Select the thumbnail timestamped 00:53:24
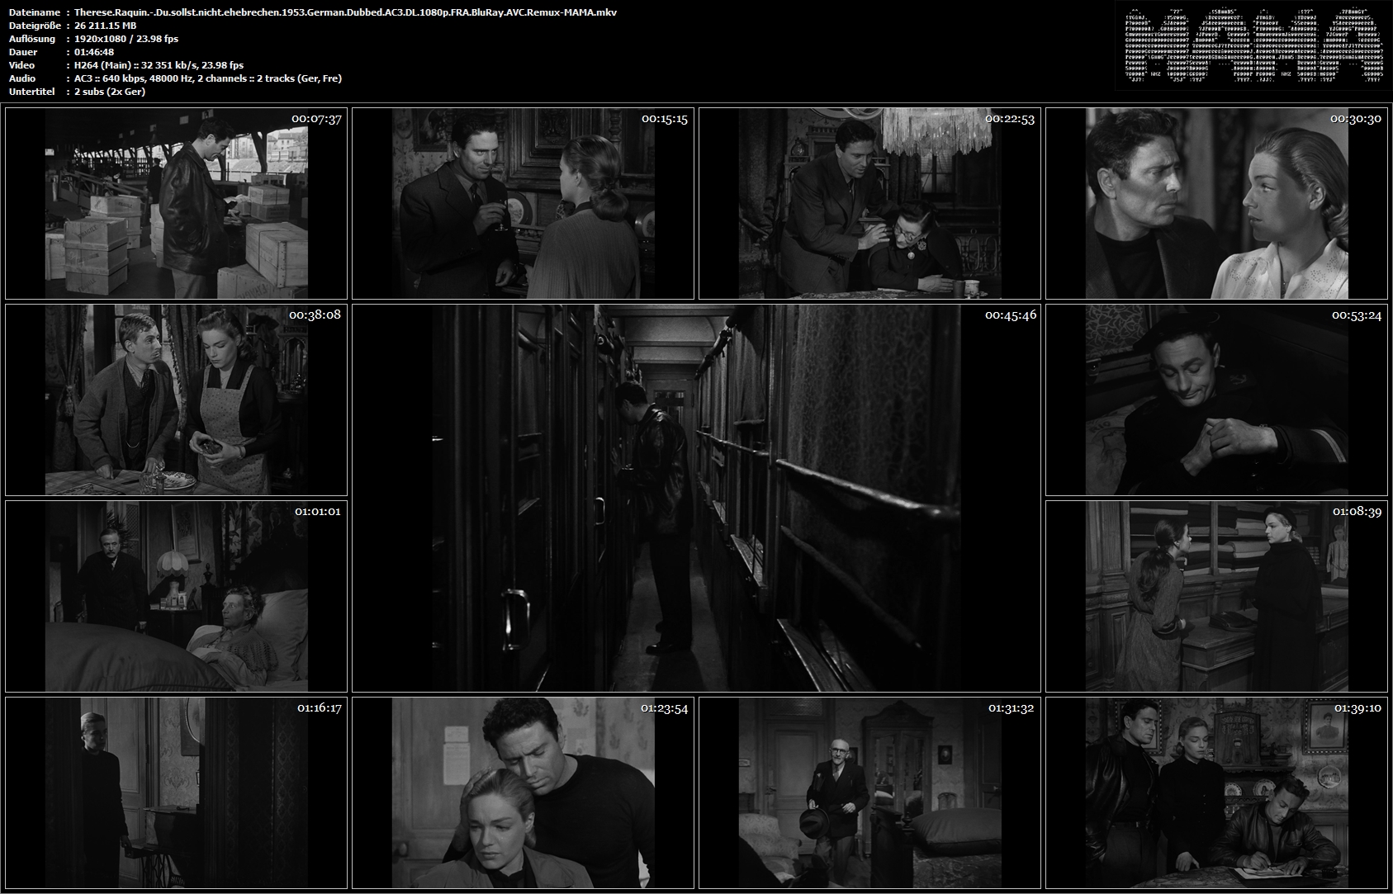Image resolution: width=1393 pixels, height=894 pixels. coord(1216,400)
